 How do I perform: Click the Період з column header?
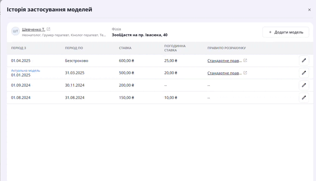pos(18,48)
